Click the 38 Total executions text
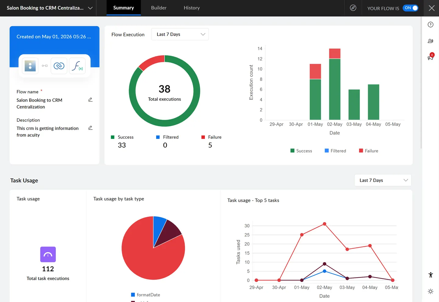 coord(164,93)
